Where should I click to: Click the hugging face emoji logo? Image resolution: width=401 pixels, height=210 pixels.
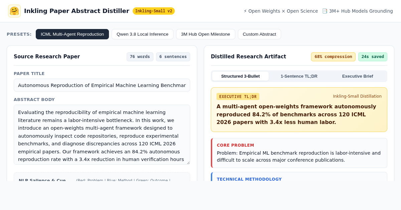tap(14, 11)
